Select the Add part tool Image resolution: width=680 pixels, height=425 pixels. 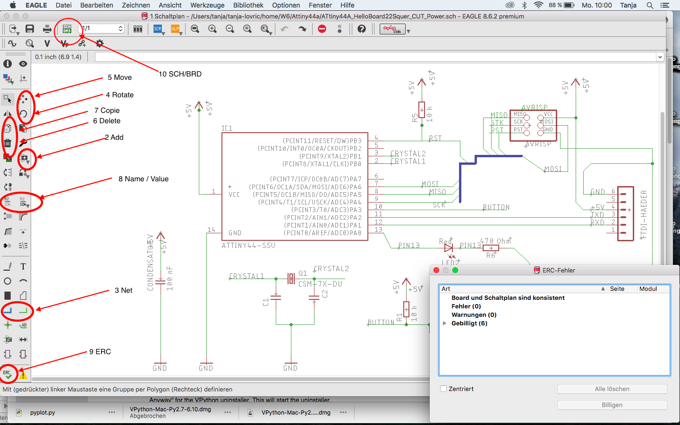(25, 158)
